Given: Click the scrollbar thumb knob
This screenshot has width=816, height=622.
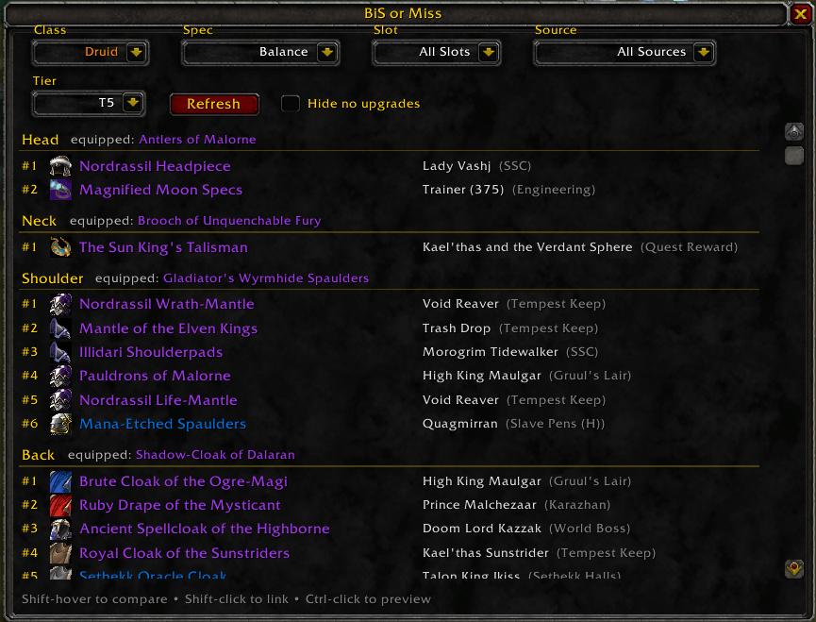Looking at the screenshot, I should (x=794, y=156).
